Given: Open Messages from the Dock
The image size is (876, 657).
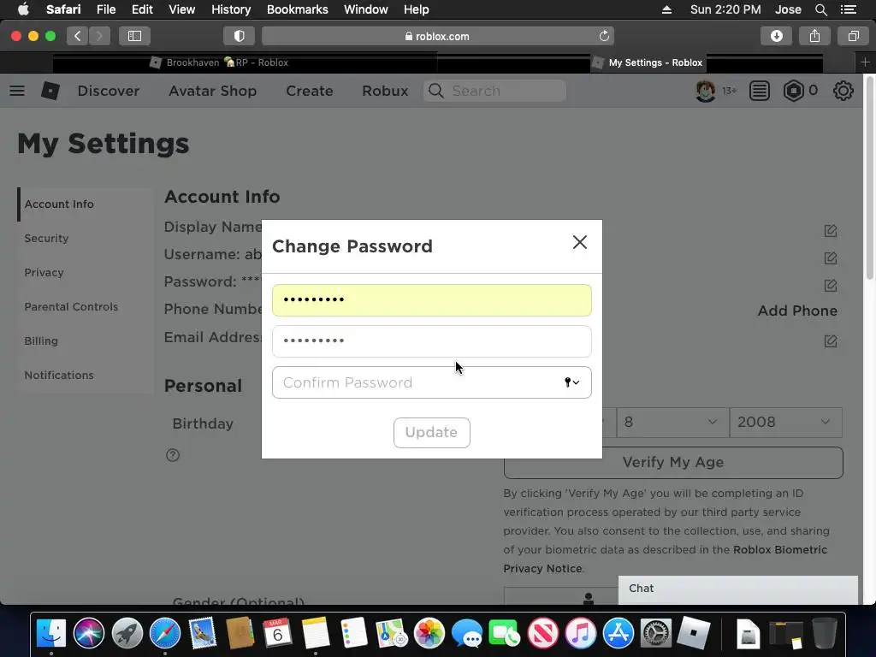Looking at the screenshot, I should pyautogui.click(x=466, y=634).
